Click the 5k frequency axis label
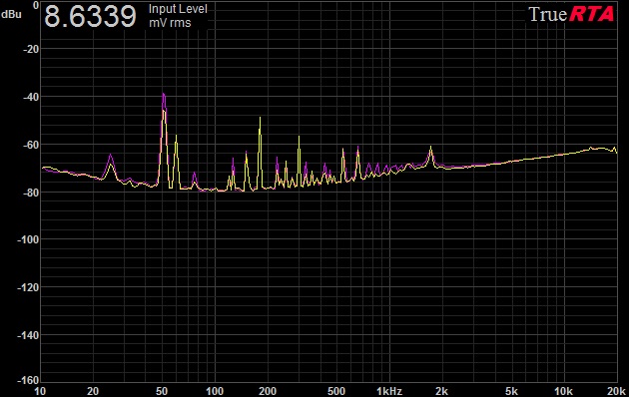 (511, 391)
